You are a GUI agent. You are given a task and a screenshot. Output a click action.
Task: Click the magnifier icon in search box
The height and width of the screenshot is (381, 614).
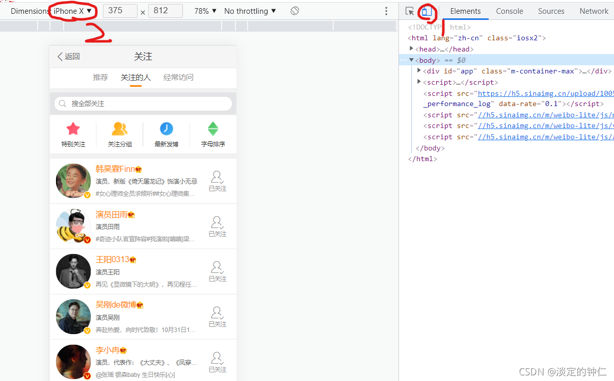tap(63, 104)
